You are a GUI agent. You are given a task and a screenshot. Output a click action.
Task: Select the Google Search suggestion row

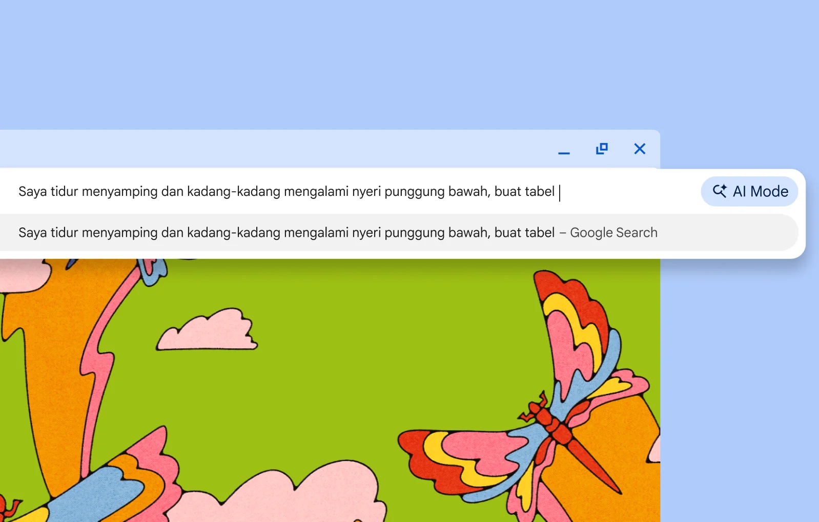[x=399, y=233]
